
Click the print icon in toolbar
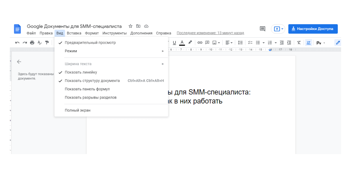coord(32,43)
